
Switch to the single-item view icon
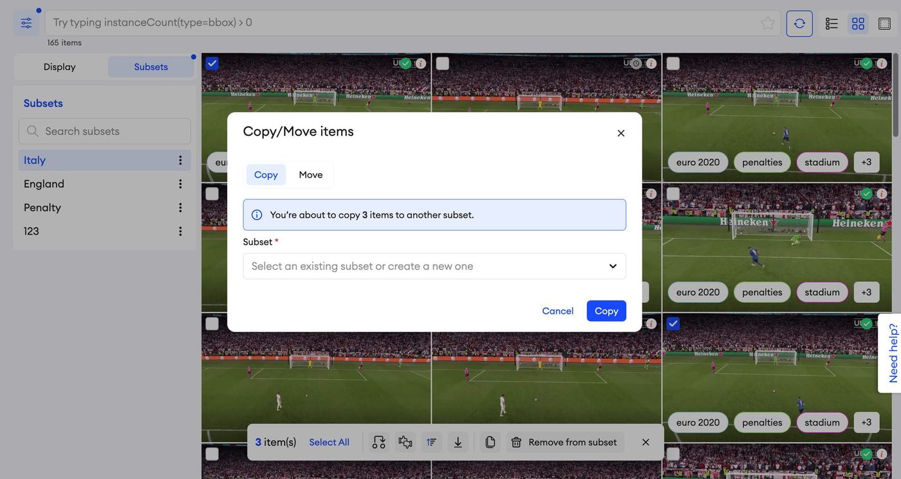tap(884, 24)
